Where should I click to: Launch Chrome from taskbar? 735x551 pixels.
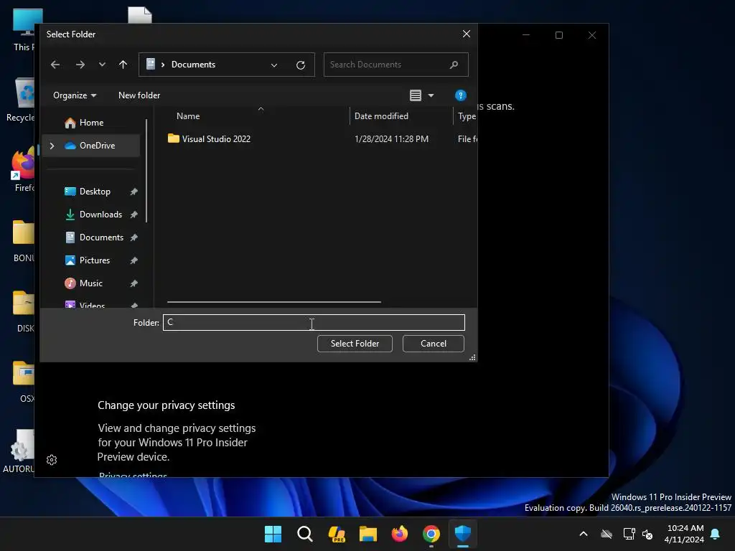coord(431,534)
